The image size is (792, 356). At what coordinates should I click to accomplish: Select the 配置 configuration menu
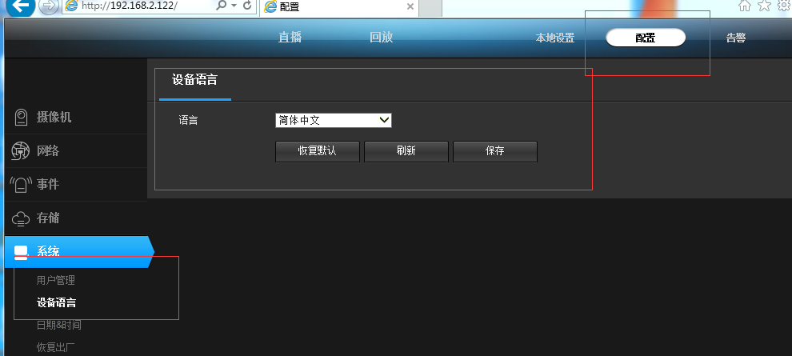[x=646, y=38]
